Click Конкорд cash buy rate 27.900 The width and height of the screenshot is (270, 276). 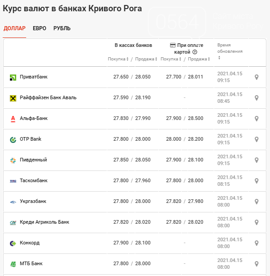121,243
